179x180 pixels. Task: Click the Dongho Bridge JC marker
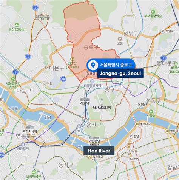point(137,124)
